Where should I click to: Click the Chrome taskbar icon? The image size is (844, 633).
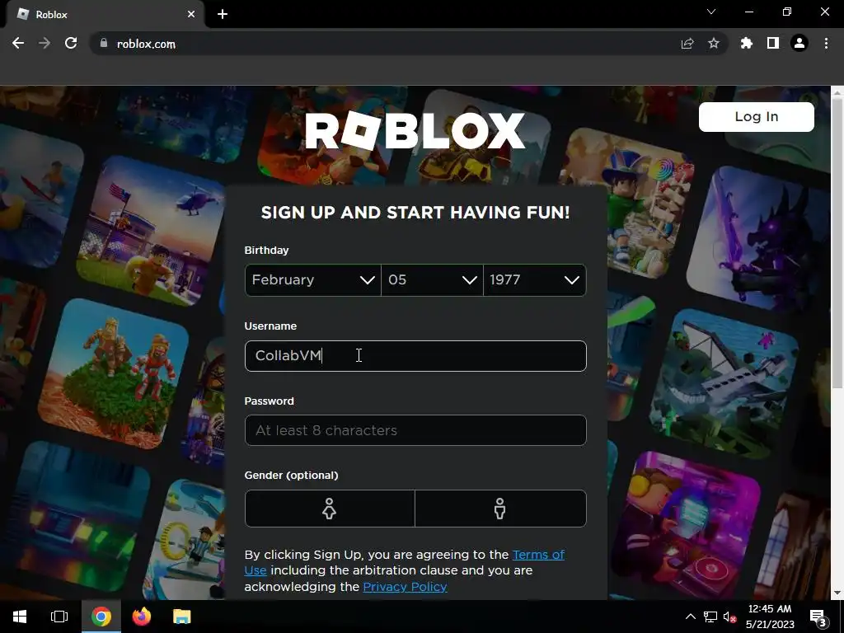point(101,617)
